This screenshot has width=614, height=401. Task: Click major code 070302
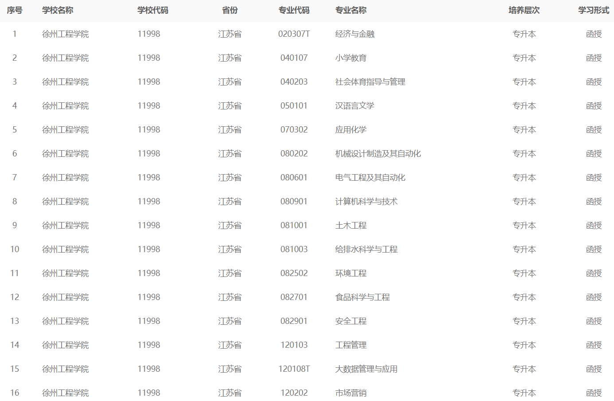click(294, 130)
